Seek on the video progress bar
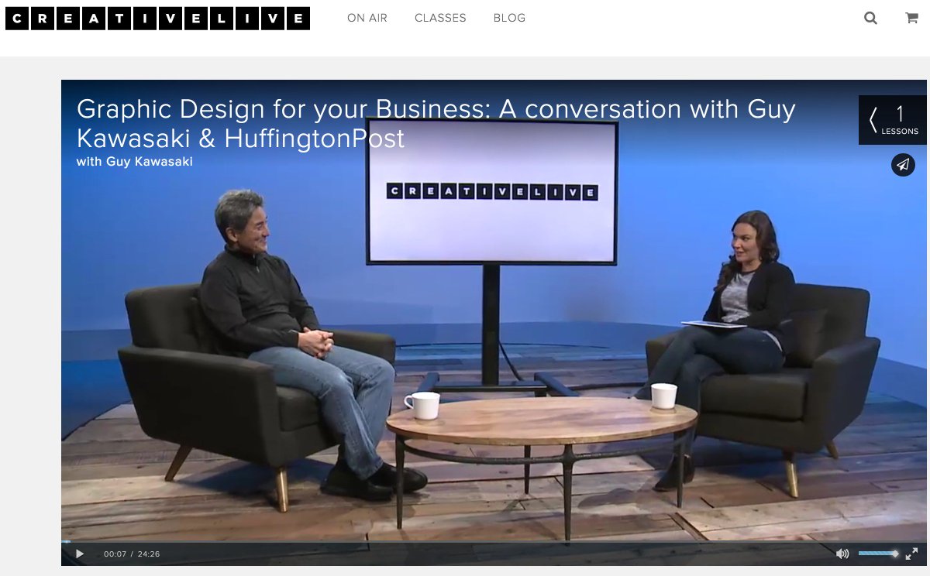Screen dimensions: 930x576 [x=494, y=541]
